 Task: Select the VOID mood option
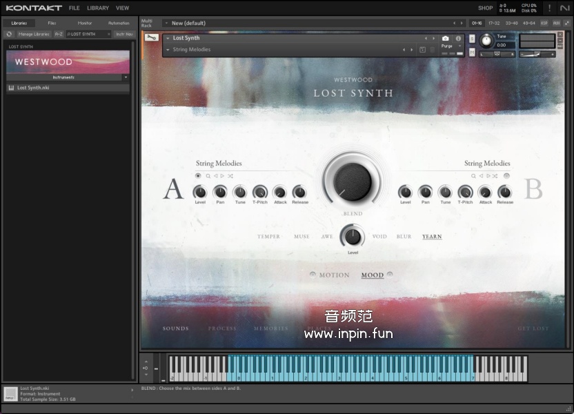point(379,237)
